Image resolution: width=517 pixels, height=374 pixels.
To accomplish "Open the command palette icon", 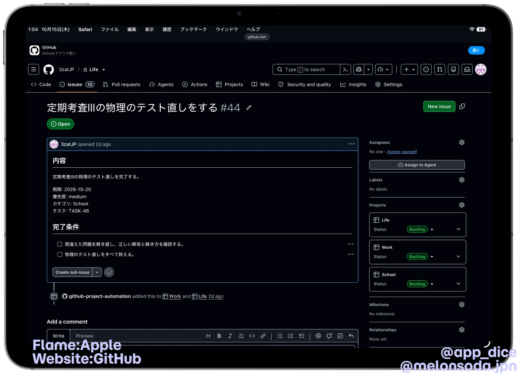I will [345, 70].
